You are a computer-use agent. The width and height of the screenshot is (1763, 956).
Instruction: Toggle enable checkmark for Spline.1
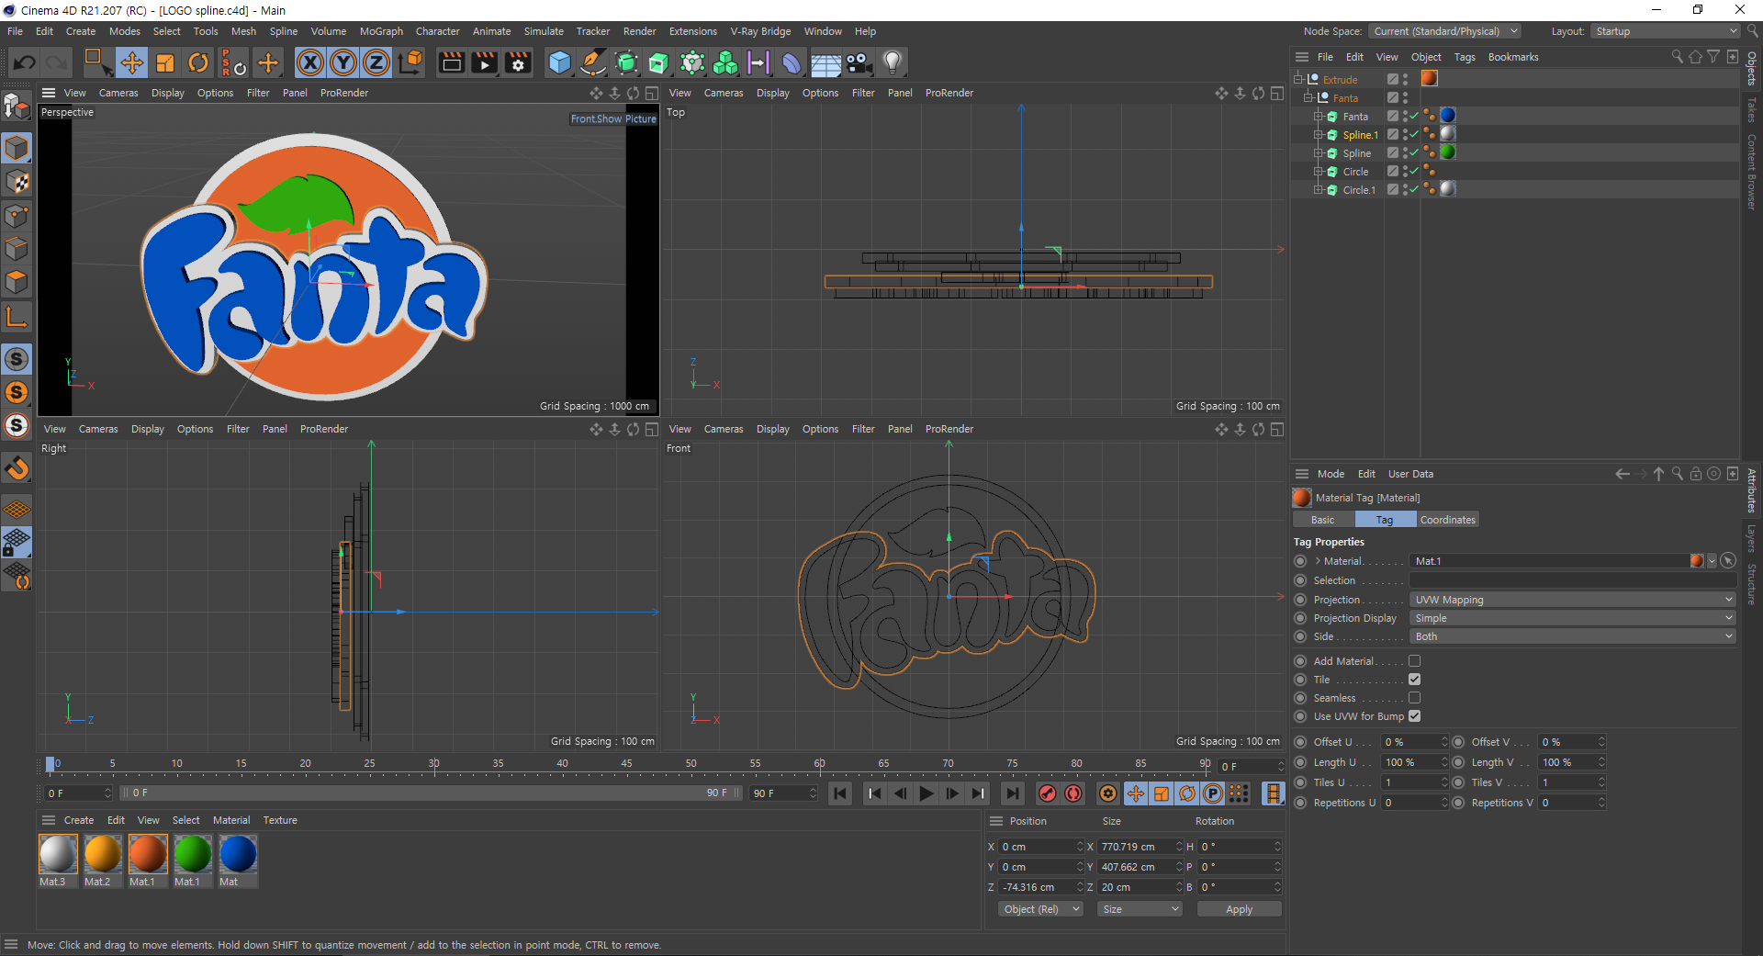[1415, 134]
